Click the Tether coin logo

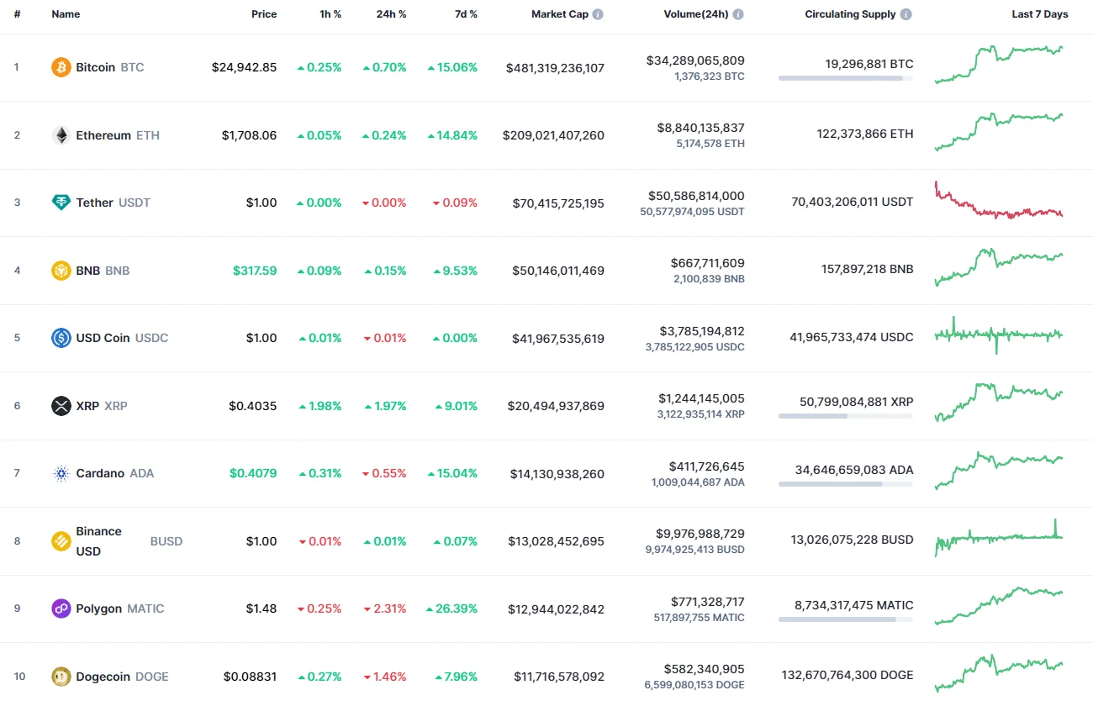pyautogui.click(x=61, y=203)
